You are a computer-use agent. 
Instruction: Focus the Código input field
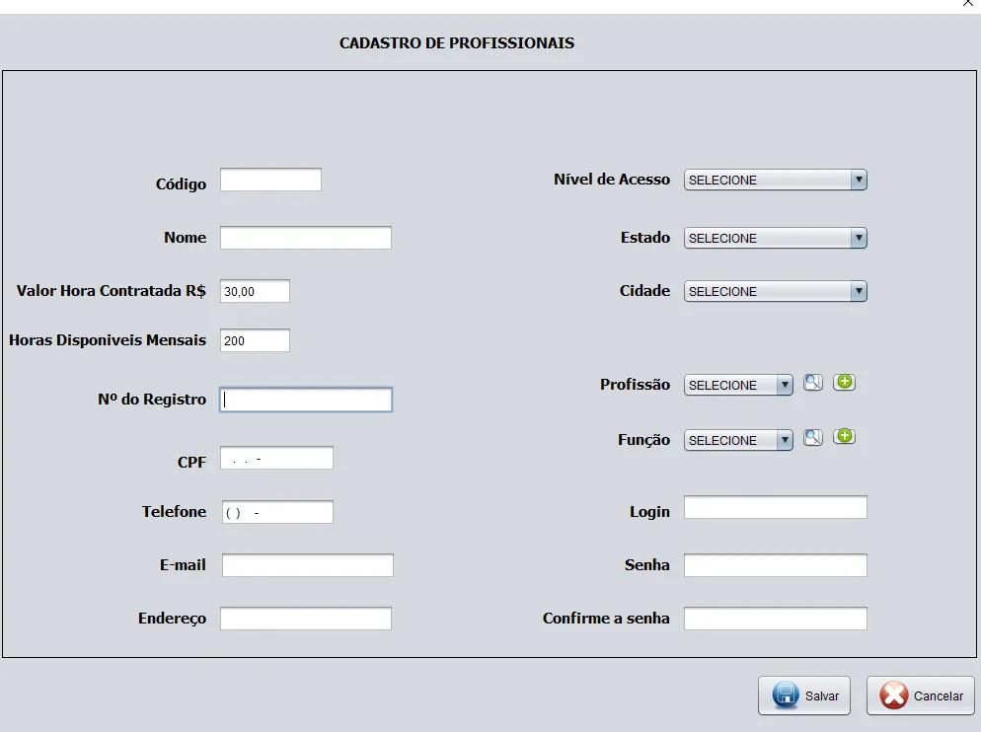(x=270, y=180)
